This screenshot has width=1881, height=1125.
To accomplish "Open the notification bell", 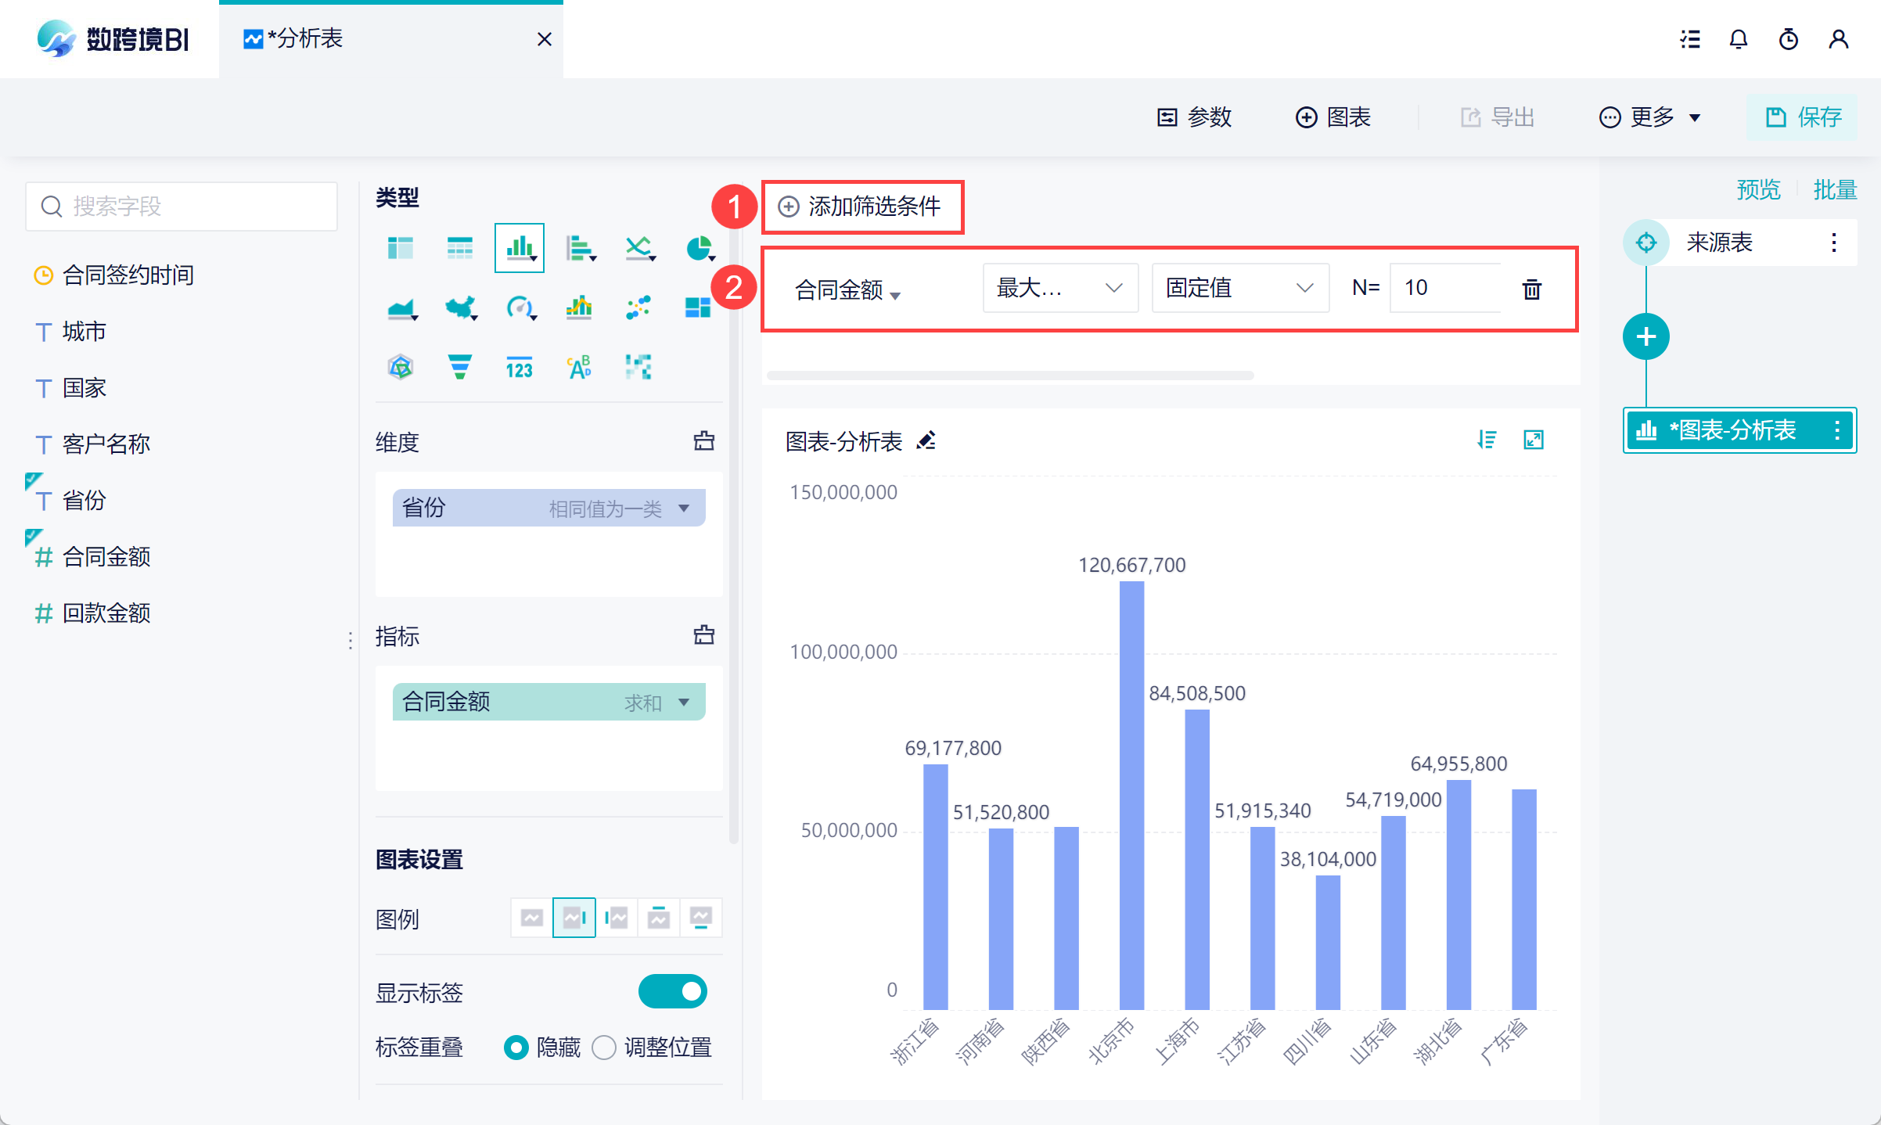I will [x=1738, y=39].
